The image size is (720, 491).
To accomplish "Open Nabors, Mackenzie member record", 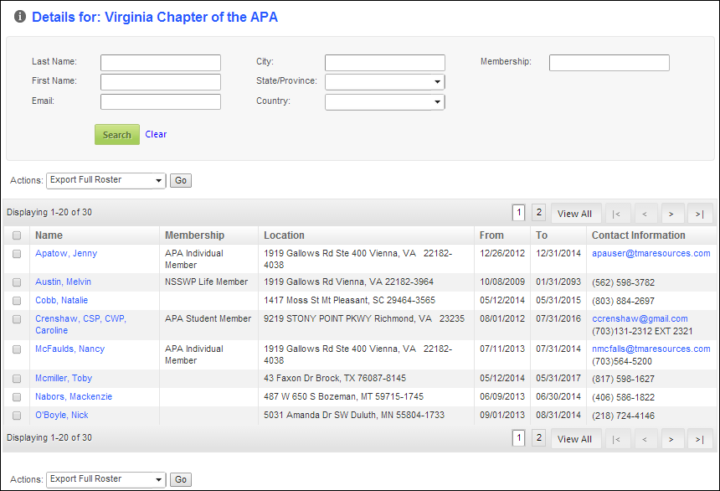I will tap(74, 397).
